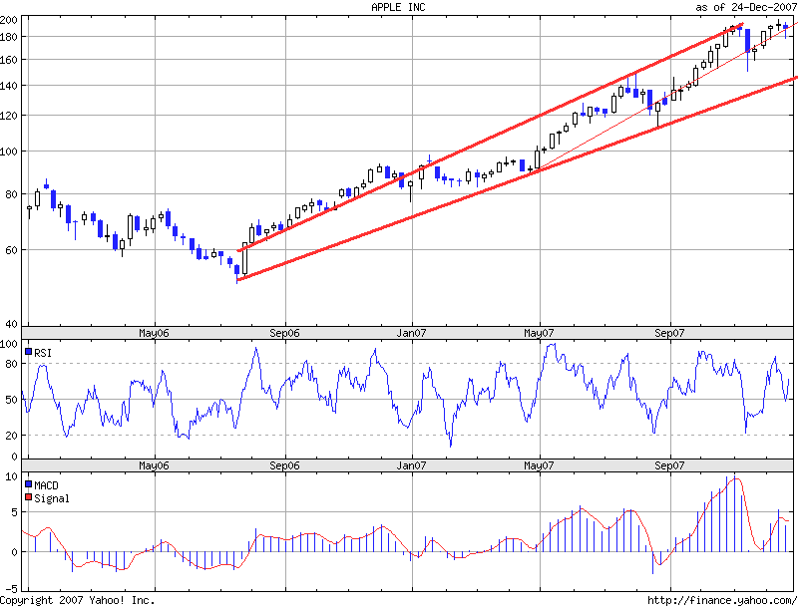Image resolution: width=802 pixels, height=612 pixels.
Task: Click the RSI 50 axis label
Action: click(12, 400)
